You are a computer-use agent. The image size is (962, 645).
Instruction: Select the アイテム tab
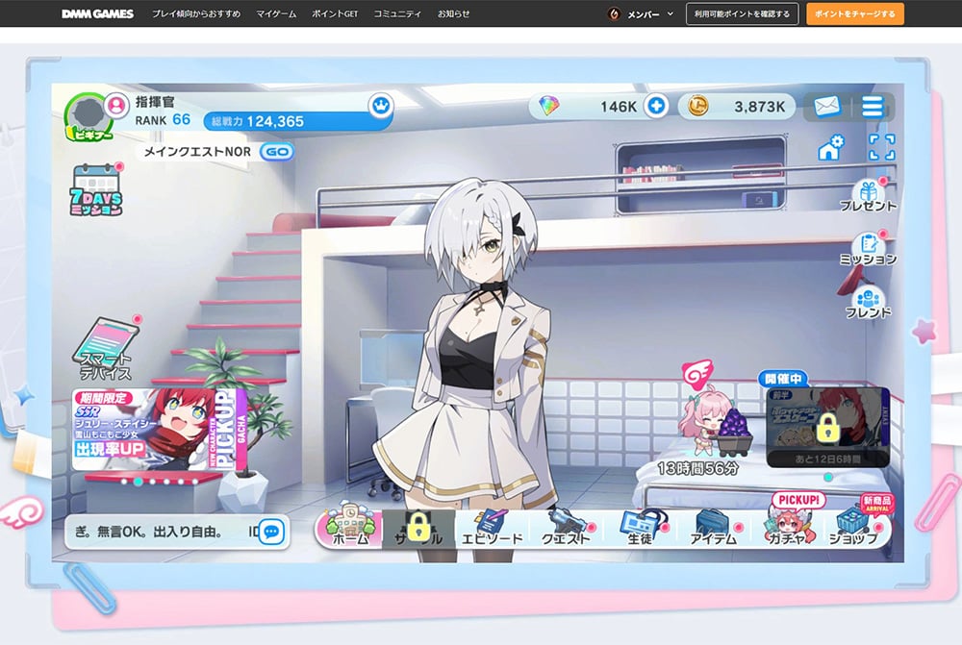click(x=714, y=529)
